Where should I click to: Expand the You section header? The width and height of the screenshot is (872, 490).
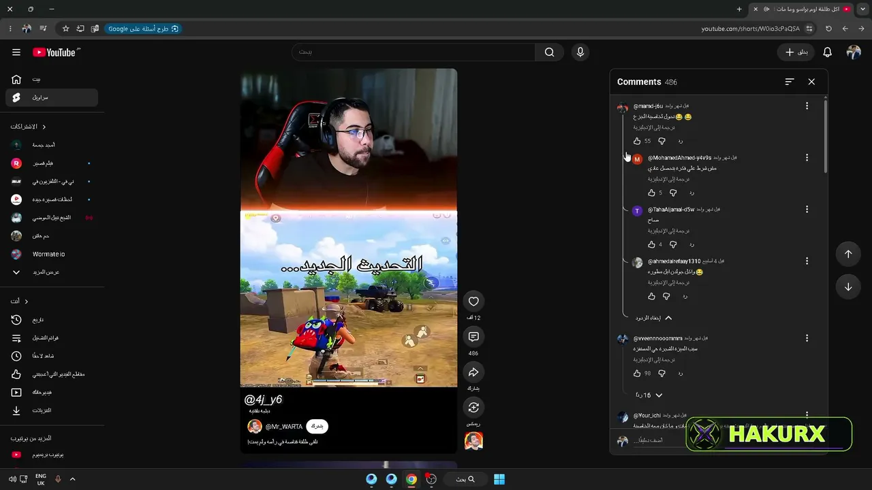click(x=19, y=301)
